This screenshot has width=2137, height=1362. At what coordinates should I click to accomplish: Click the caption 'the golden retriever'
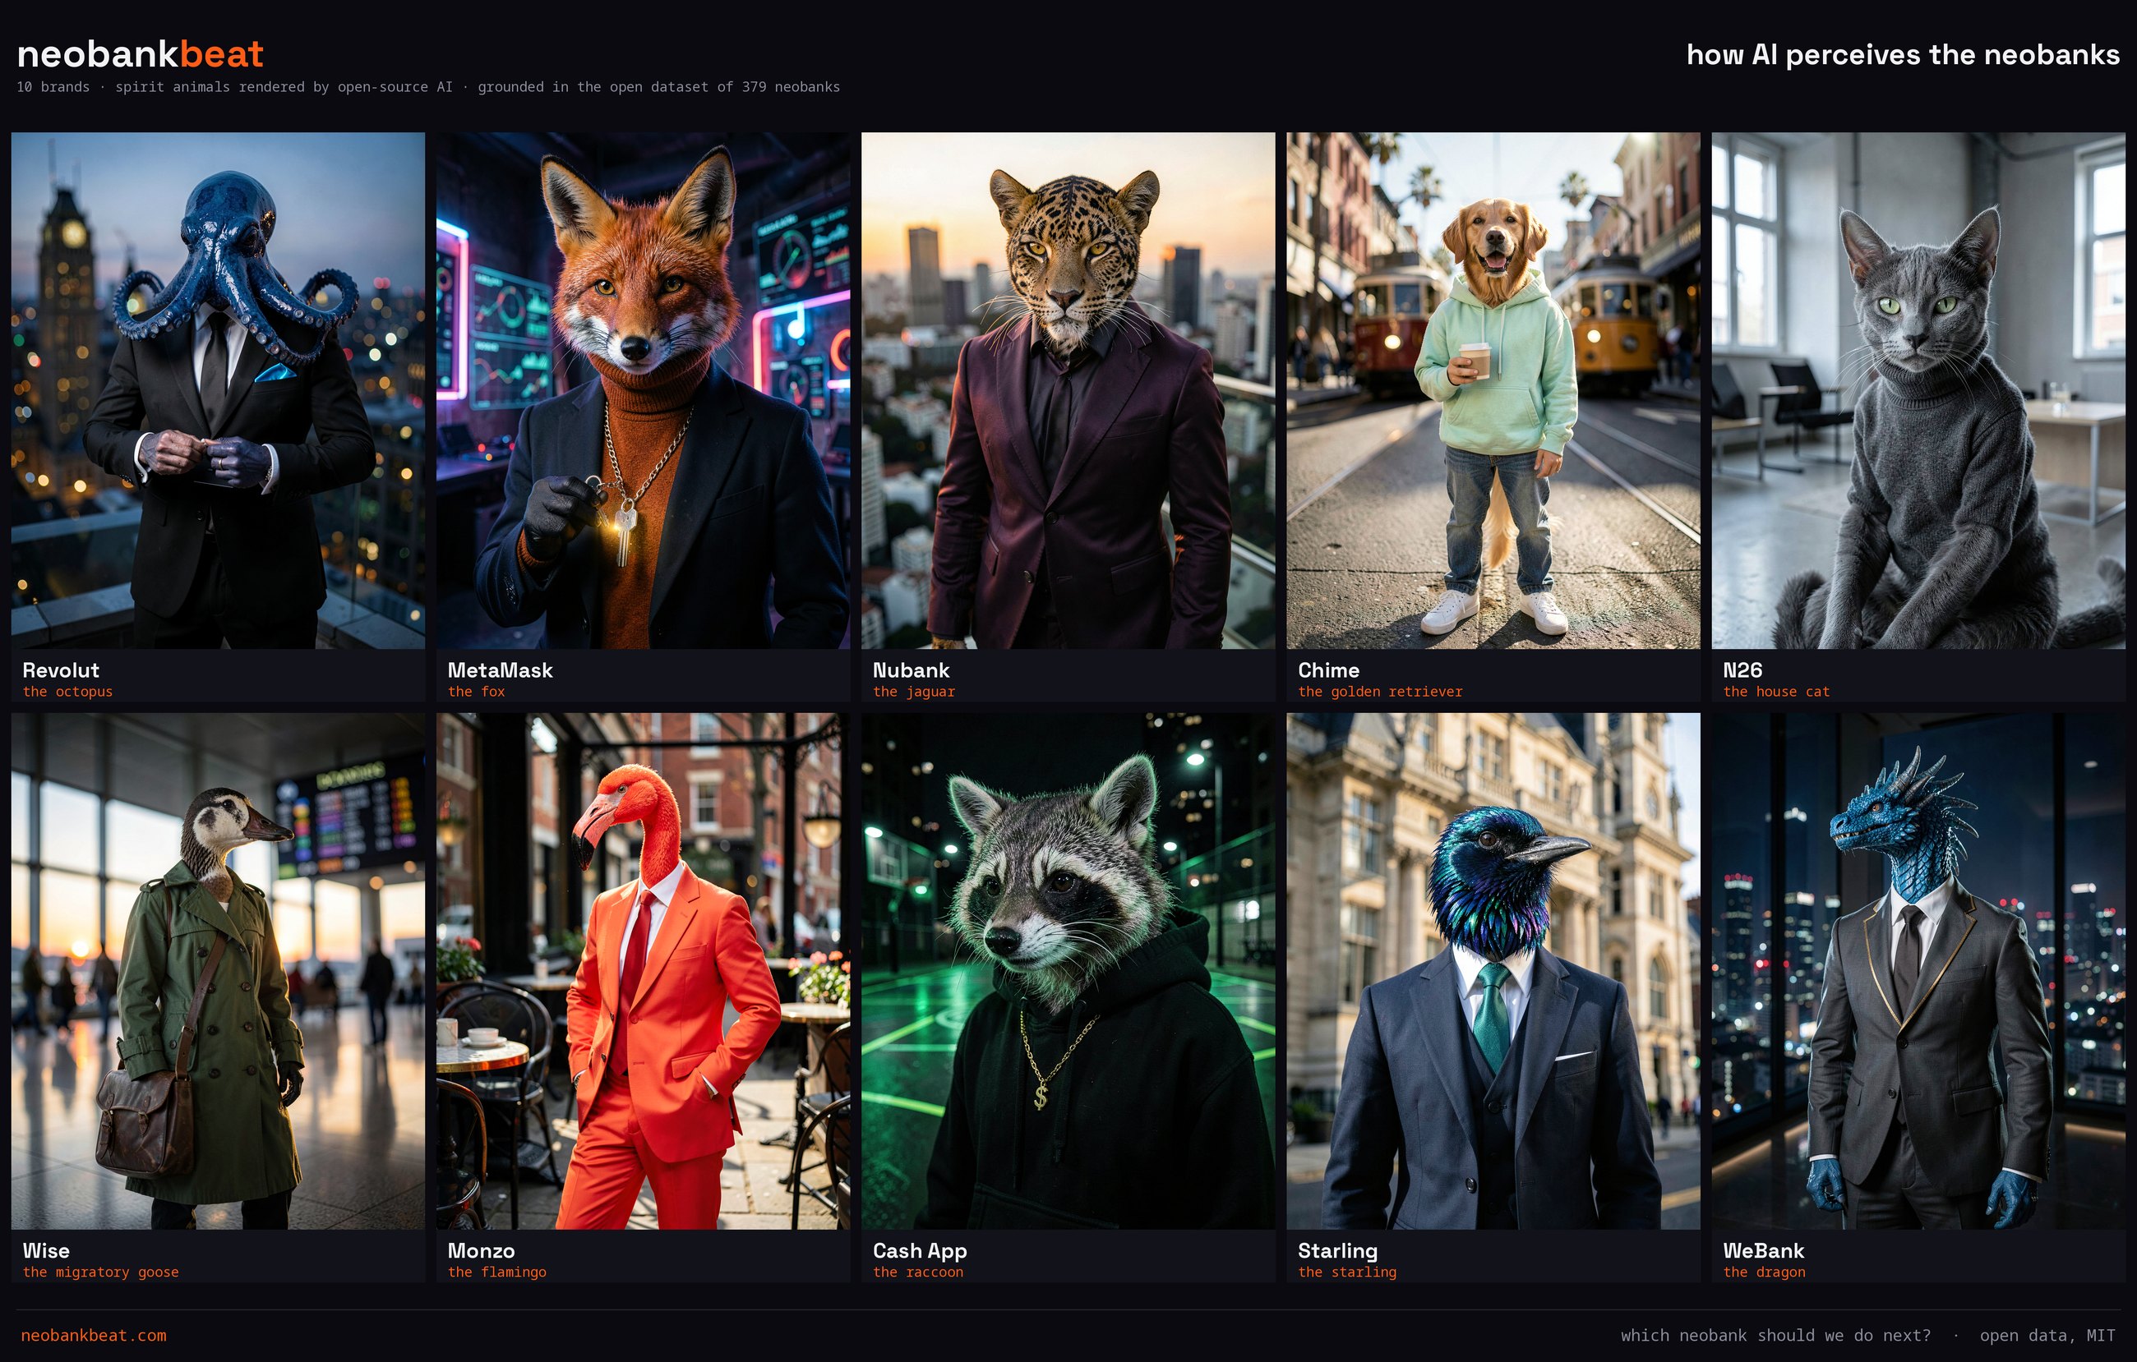point(1379,693)
